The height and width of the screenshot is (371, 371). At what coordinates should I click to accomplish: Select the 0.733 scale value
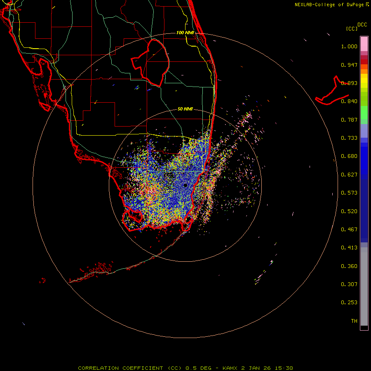click(349, 138)
